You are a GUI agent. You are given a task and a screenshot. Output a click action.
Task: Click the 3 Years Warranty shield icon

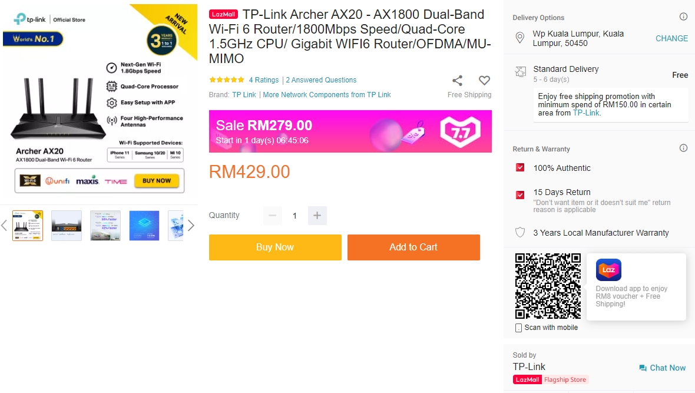point(520,233)
